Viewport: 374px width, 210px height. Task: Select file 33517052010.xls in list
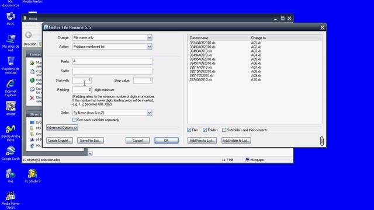202,75
